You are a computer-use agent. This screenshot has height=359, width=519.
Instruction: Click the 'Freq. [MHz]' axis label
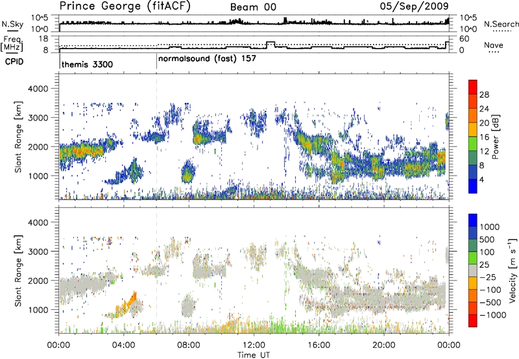(x=12, y=44)
